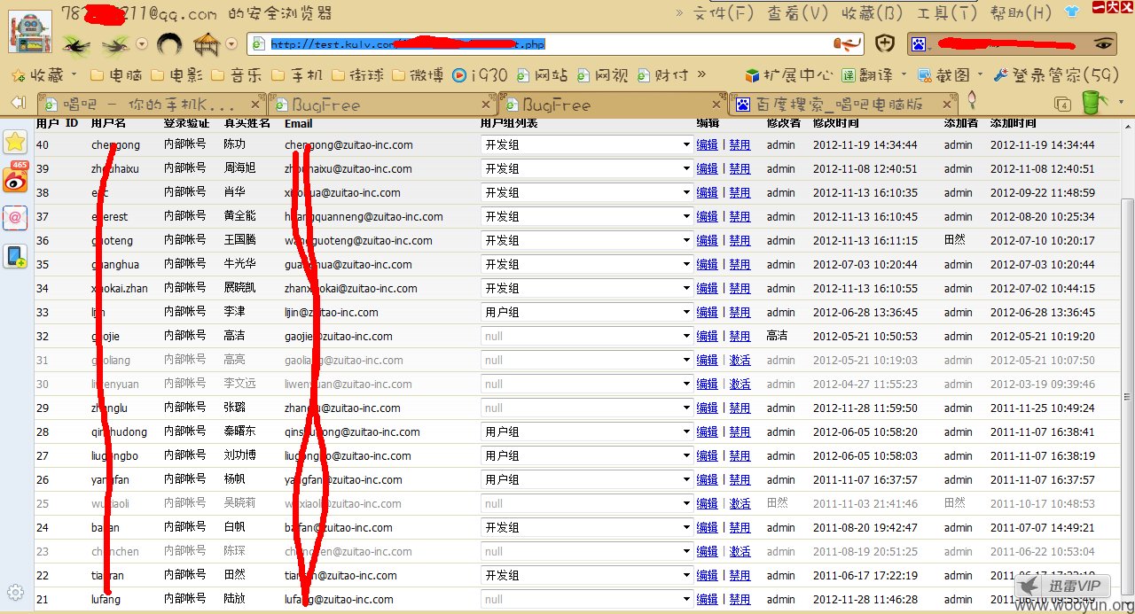Click the blue shirt skin icon

tap(1072, 12)
